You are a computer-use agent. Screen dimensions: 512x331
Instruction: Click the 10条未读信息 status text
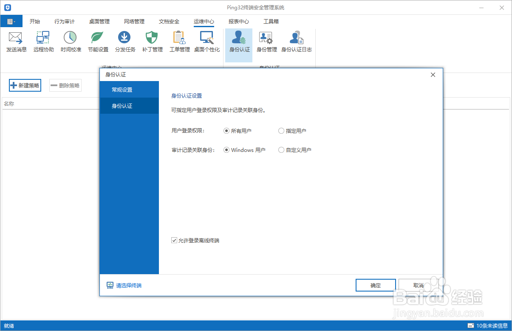tap(492, 326)
